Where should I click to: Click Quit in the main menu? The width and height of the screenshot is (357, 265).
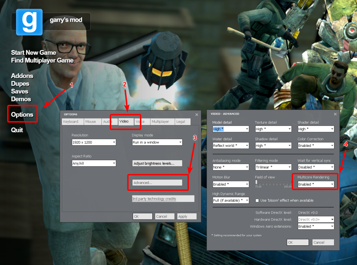(x=17, y=130)
